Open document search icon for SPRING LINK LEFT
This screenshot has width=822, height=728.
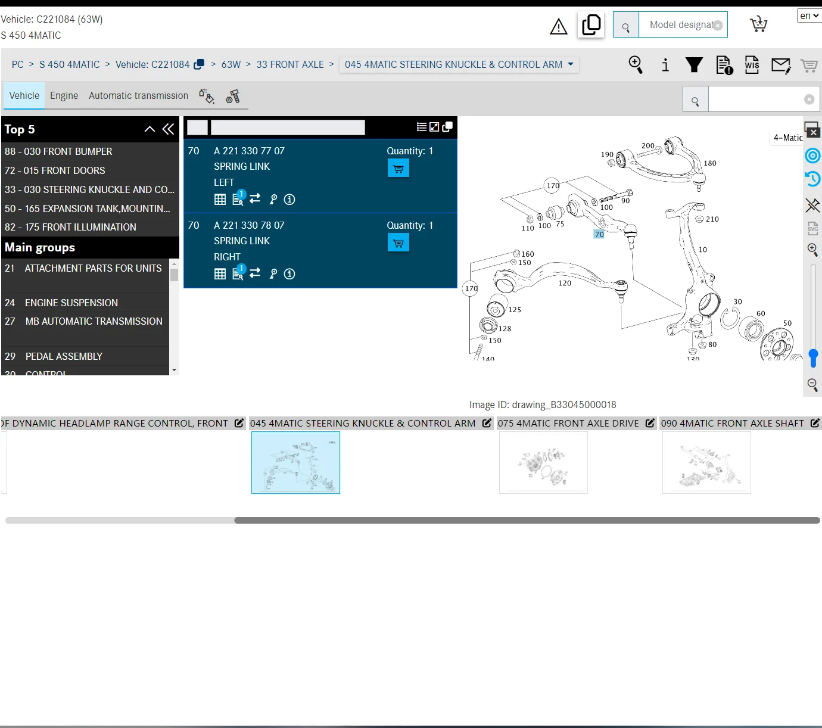point(238,198)
